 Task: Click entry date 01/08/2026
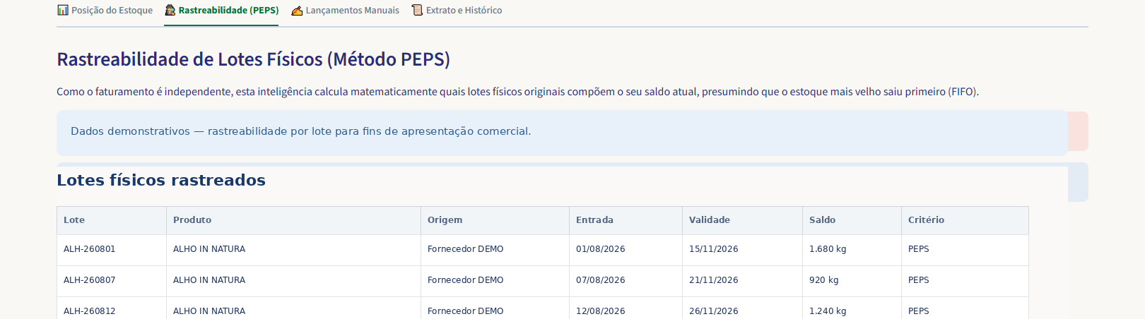click(x=601, y=249)
